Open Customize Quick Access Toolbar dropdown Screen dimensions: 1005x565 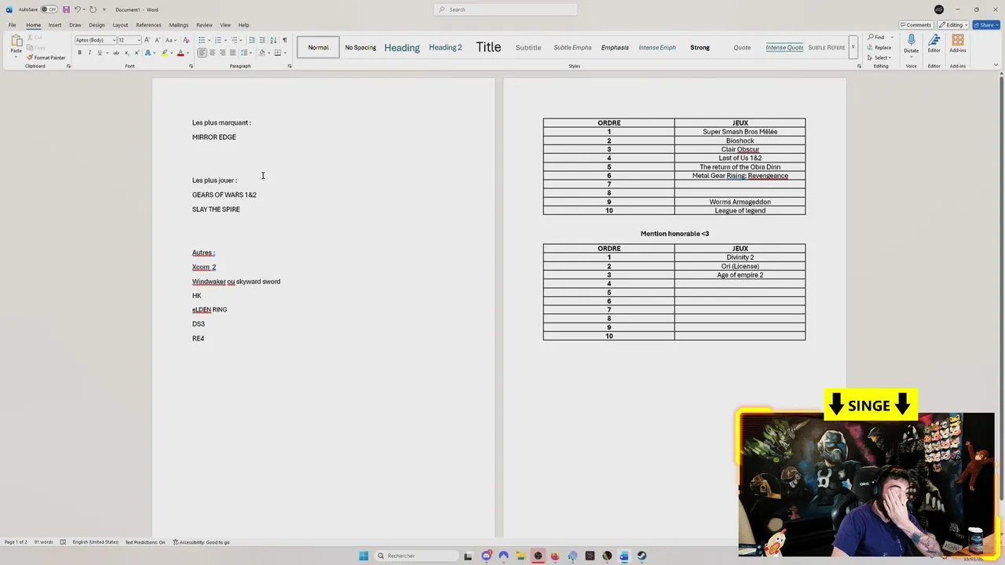pyautogui.click(x=104, y=9)
